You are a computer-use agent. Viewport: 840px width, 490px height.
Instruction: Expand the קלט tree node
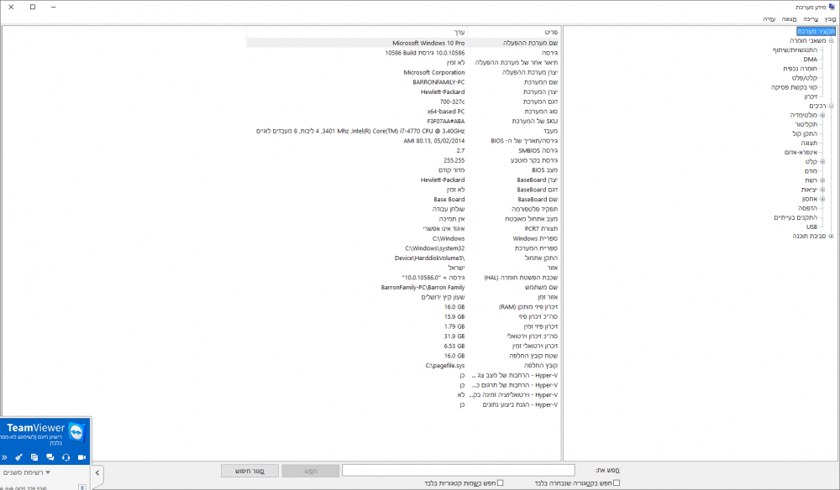(x=822, y=162)
